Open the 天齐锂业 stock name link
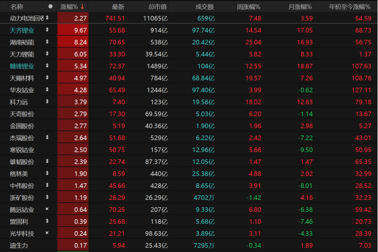Screen dimensions: 378x252 [22, 30]
